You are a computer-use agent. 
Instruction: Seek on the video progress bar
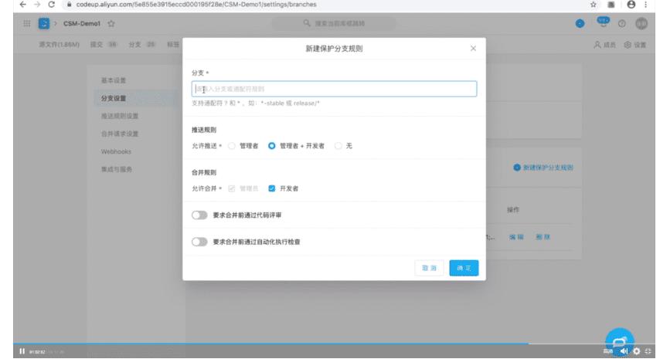334,344
